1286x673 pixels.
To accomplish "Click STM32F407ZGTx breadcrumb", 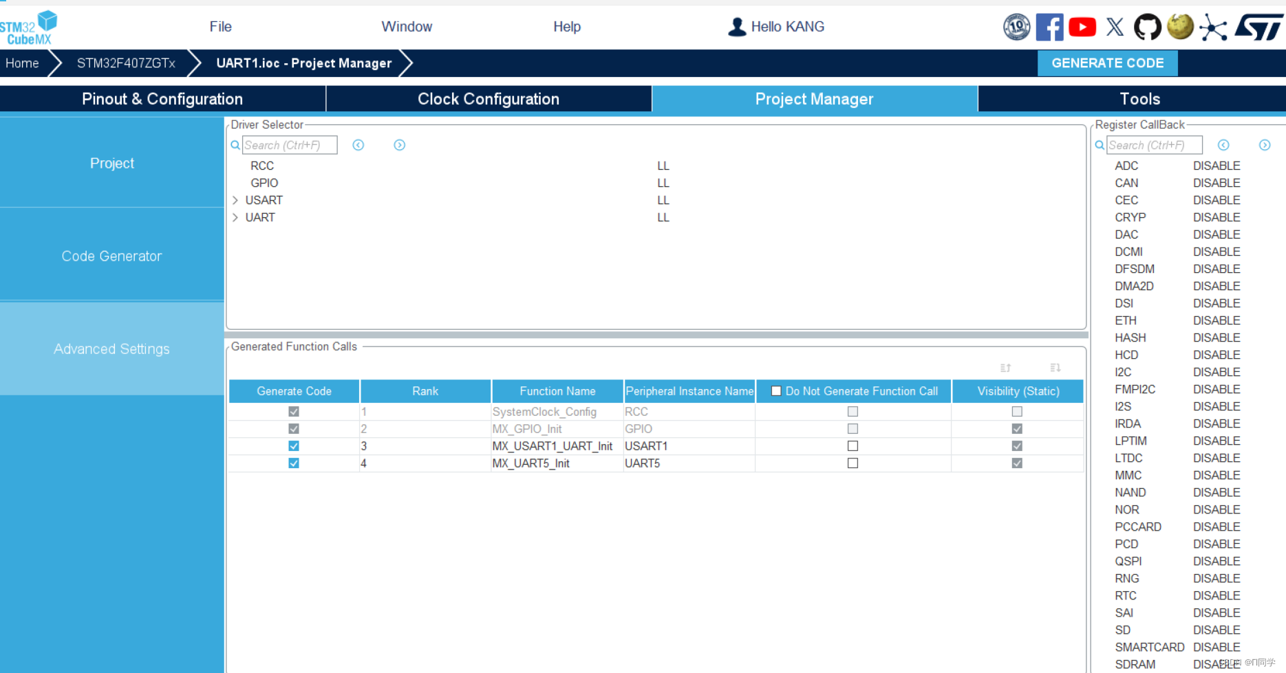I will coord(126,63).
